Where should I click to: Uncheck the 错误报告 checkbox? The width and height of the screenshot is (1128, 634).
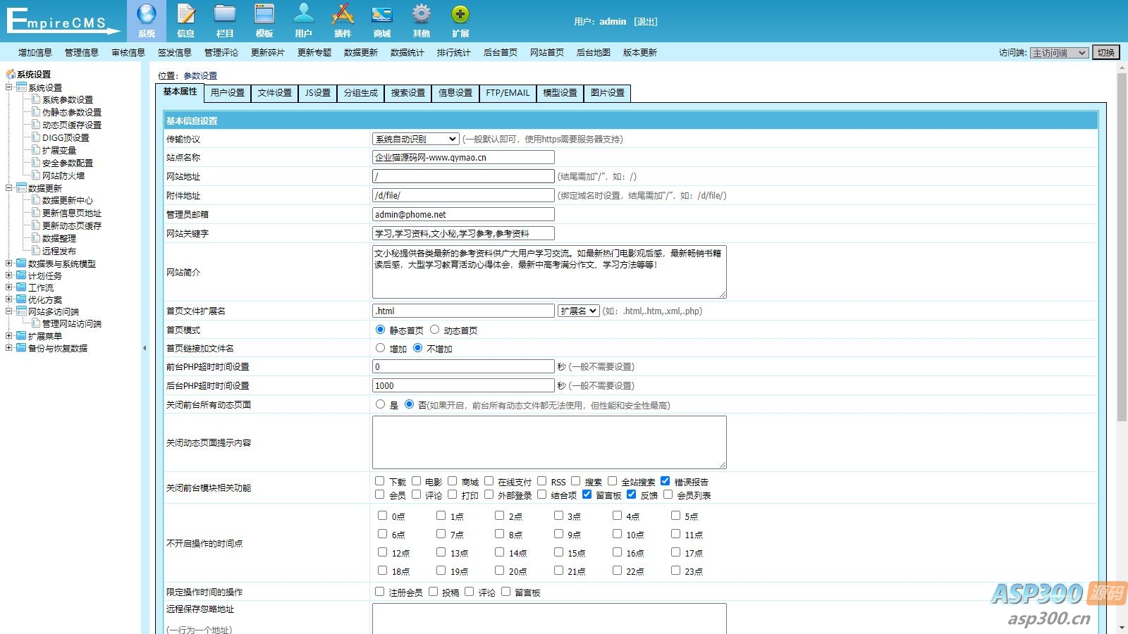point(665,481)
